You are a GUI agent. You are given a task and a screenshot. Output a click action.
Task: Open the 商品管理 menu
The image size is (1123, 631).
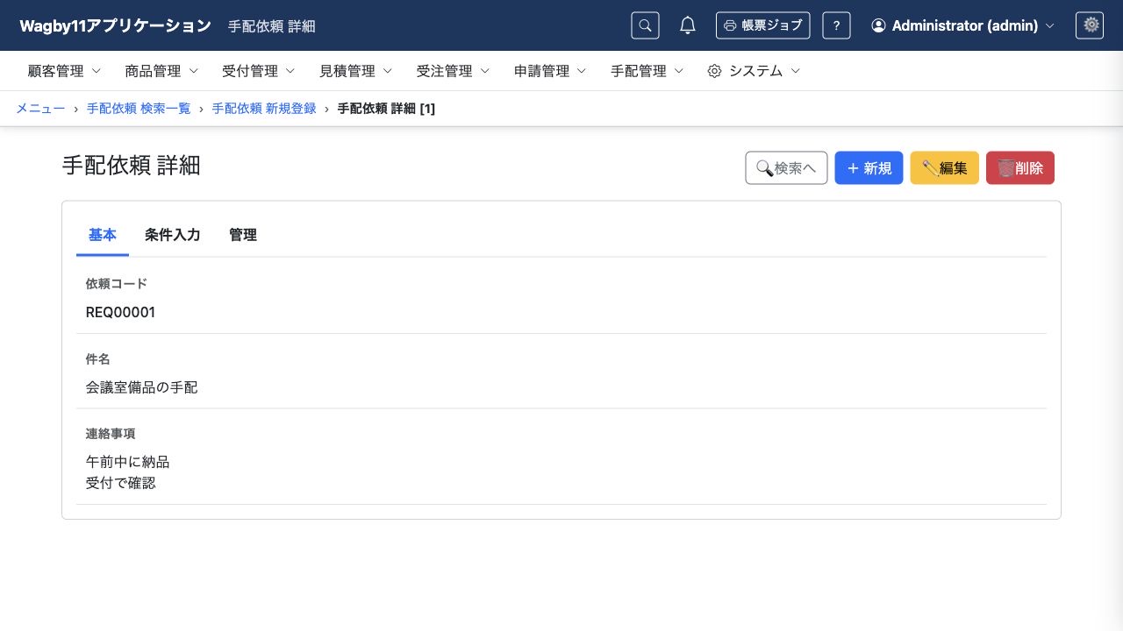pos(161,71)
